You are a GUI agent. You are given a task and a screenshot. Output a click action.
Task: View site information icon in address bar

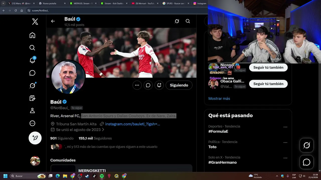(x=29, y=10)
